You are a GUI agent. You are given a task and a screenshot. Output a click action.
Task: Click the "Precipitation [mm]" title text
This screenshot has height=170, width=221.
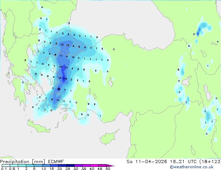pyautogui.click(x=22, y=162)
